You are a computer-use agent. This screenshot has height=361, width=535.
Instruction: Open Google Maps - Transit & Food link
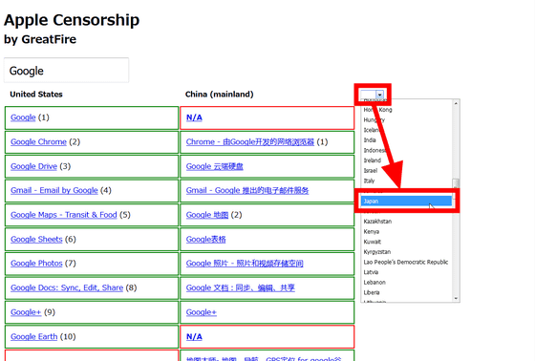pyautogui.click(x=64, y=215)
